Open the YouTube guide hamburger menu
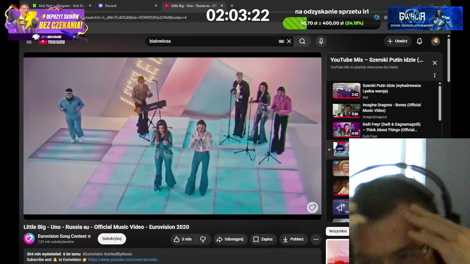The width and height of the screenshot is (470, 264). [x=29, y=41]
